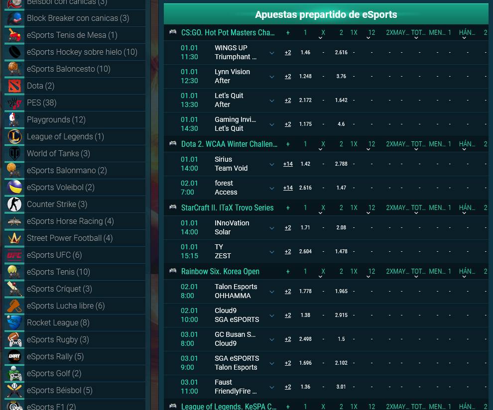
Task: Open the X column dropdown under CS:GO header
Action: click(x=322, y=35)
